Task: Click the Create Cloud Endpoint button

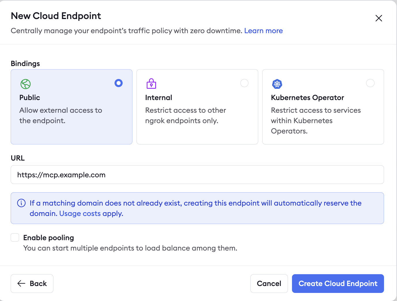Action: coord(338,283)
